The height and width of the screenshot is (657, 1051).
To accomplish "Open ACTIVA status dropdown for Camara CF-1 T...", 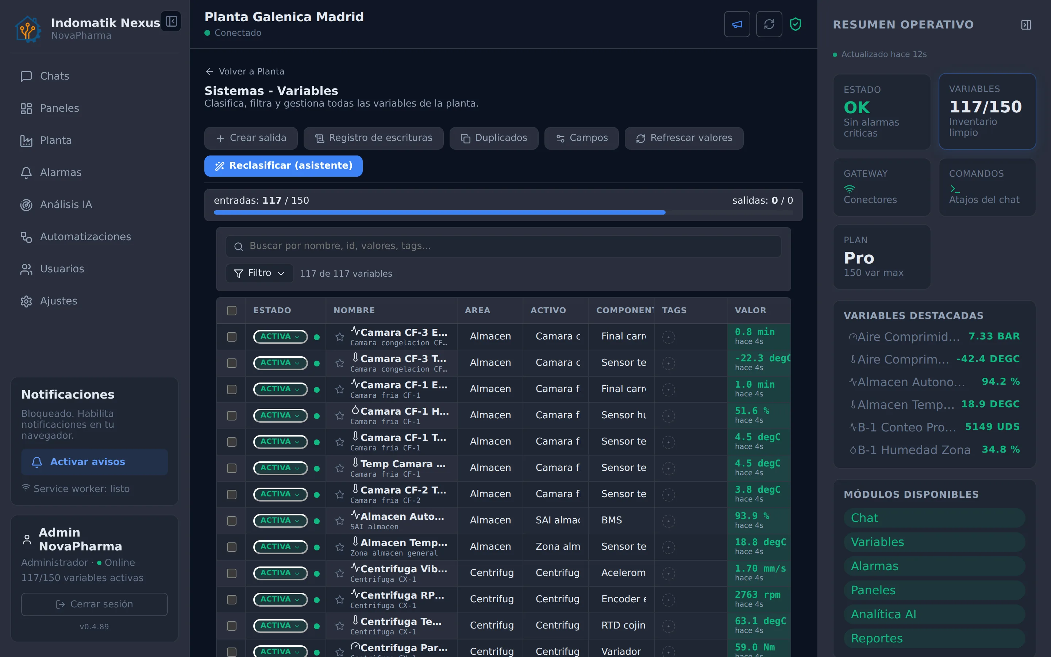I will click(x=280, y=442).
